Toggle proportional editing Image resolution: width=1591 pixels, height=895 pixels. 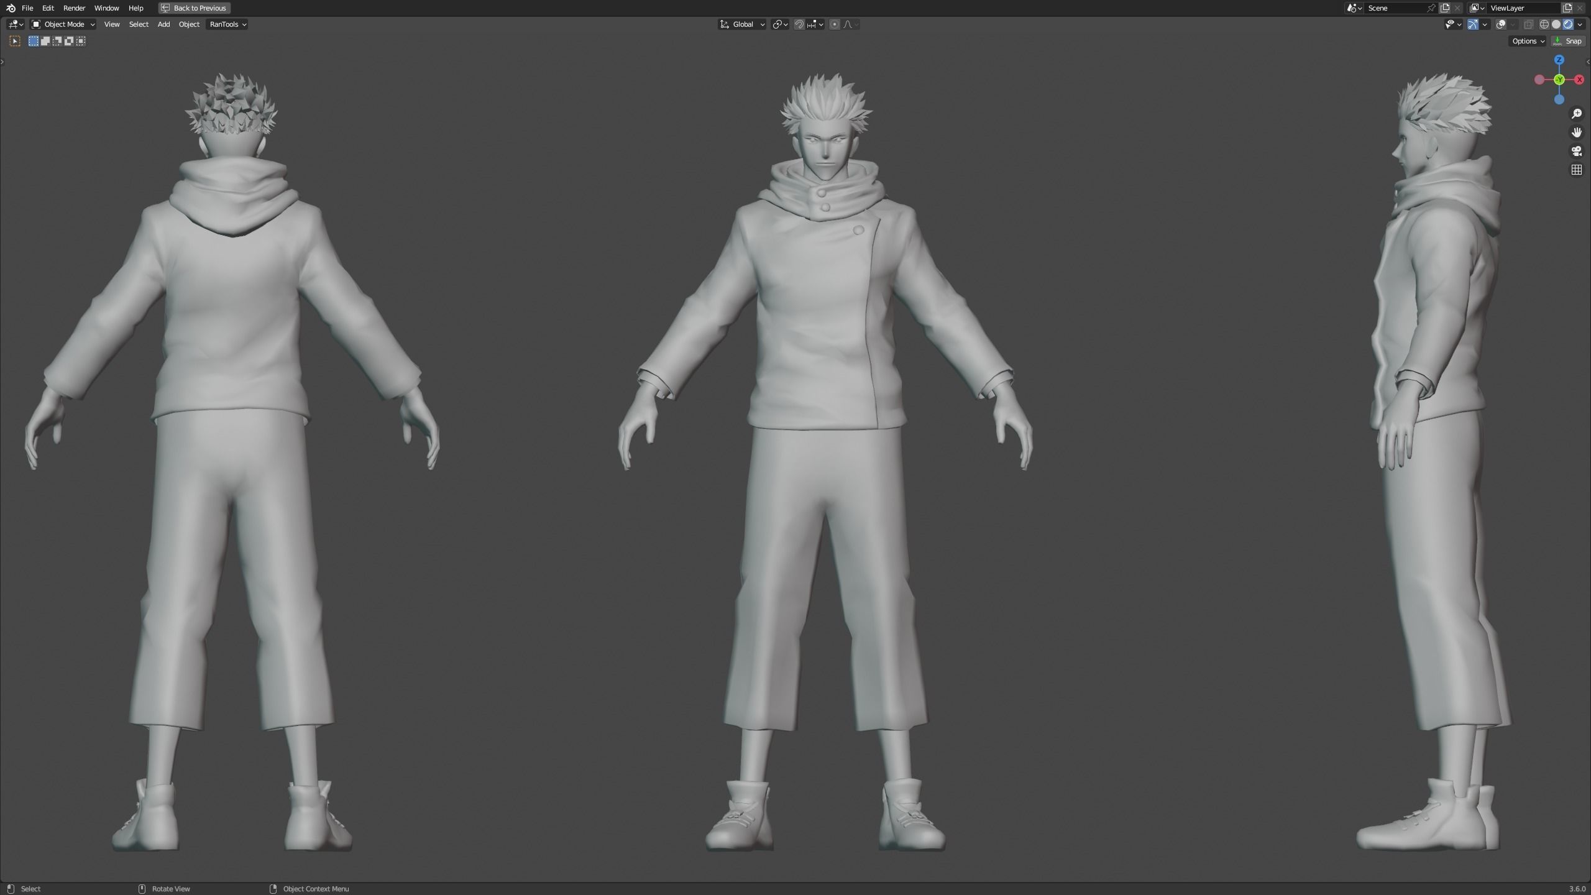pyautogui.click(x=835, y=24)
